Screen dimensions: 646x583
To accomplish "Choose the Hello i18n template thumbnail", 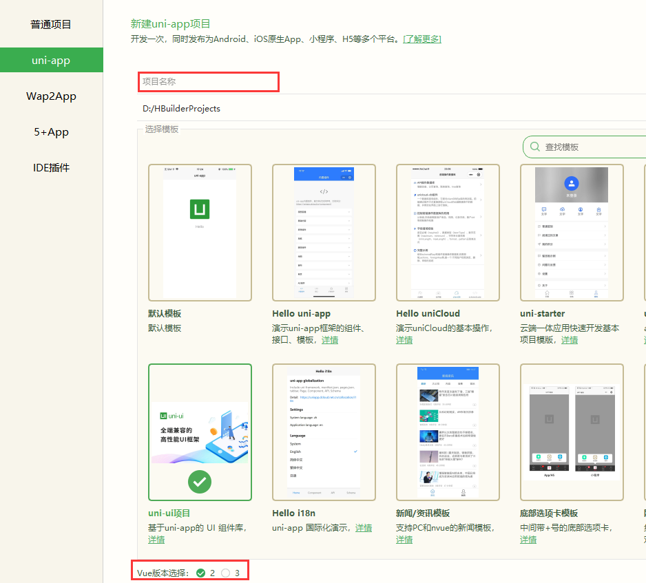I will click(x=324, y=432).
